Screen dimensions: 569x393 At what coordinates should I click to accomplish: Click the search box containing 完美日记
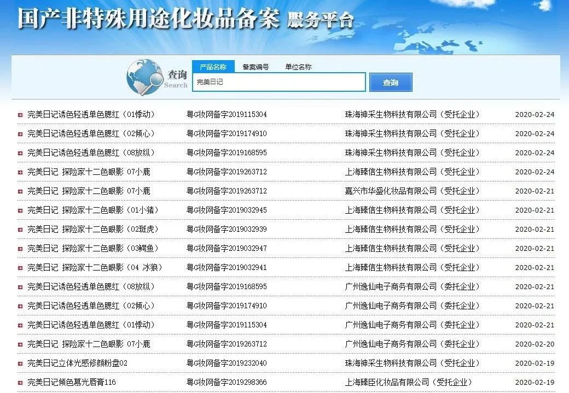click(278, 82)
